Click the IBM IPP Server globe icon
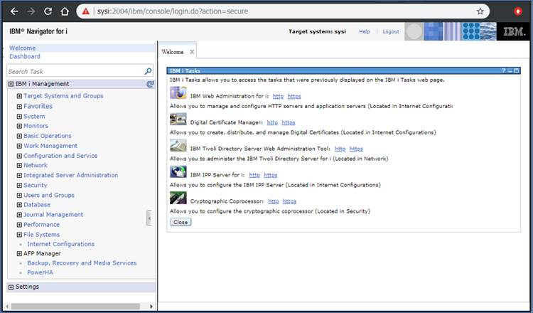This screenshot has width=533, height=313. point(178,171)
